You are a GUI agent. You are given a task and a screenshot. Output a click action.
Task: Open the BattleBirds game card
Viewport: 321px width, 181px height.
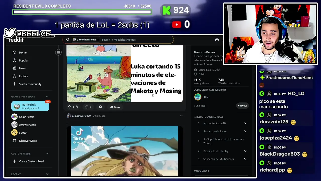[30, 106]
